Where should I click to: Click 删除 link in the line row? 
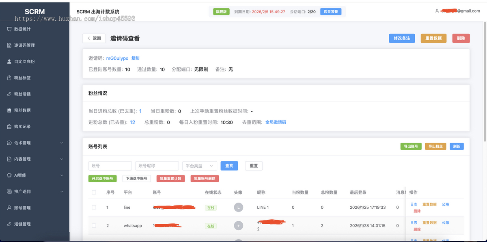tap(417, 211)
